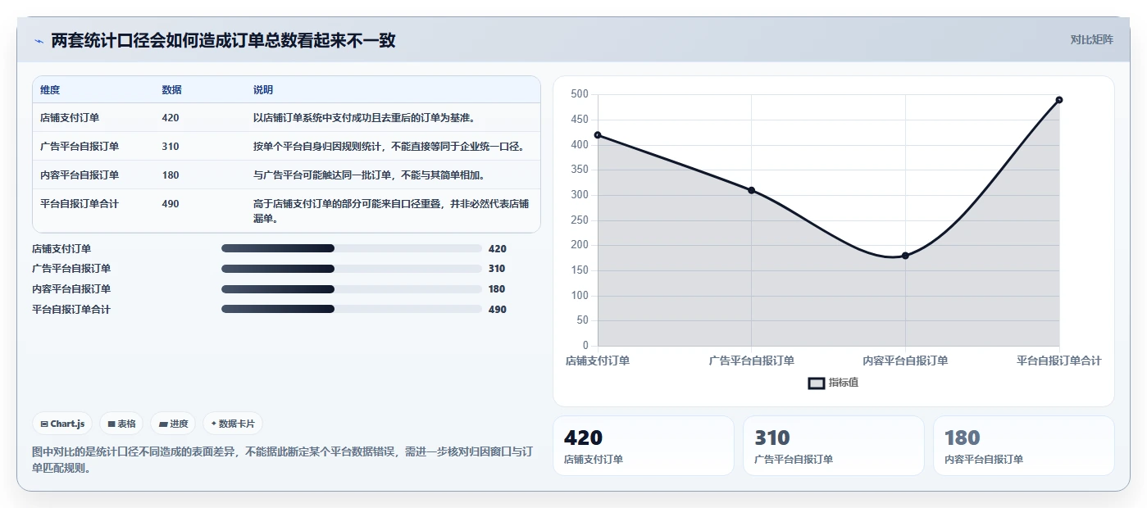1147x508 pixels.
Task: Select the Chart.js tag chip
Action: (62, 424)
